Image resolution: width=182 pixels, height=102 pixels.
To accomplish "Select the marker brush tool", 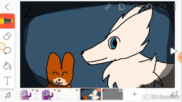I will click(x=7, y=21).
